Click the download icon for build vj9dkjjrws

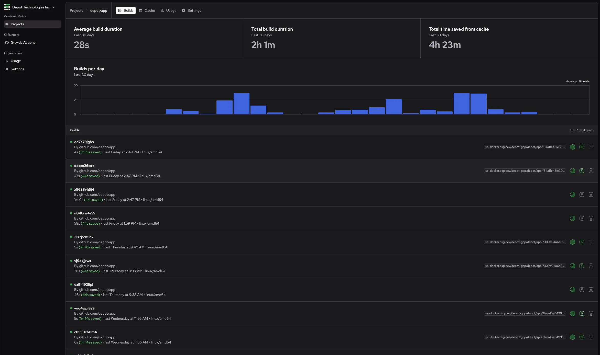[x=591, y=266]
